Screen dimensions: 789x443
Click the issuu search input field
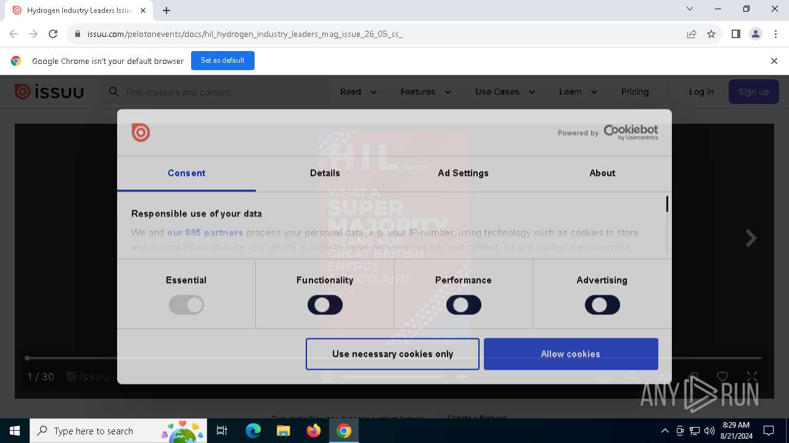coord(216,92)
